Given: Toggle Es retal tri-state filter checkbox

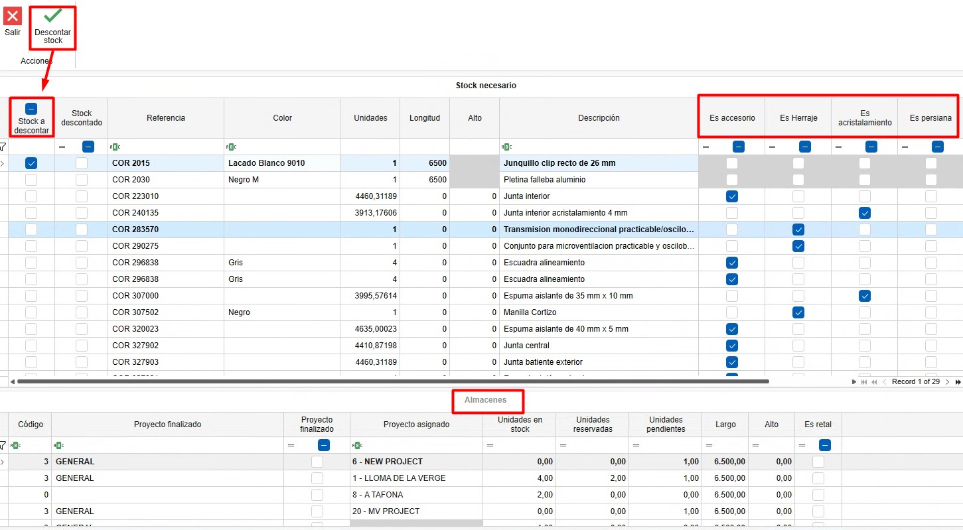Looking at the screenshot, I should (825, 445).
